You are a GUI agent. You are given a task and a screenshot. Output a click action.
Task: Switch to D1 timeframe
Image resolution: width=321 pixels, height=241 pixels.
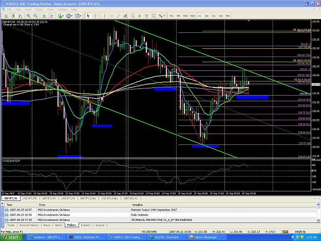(x=214, y=16)
